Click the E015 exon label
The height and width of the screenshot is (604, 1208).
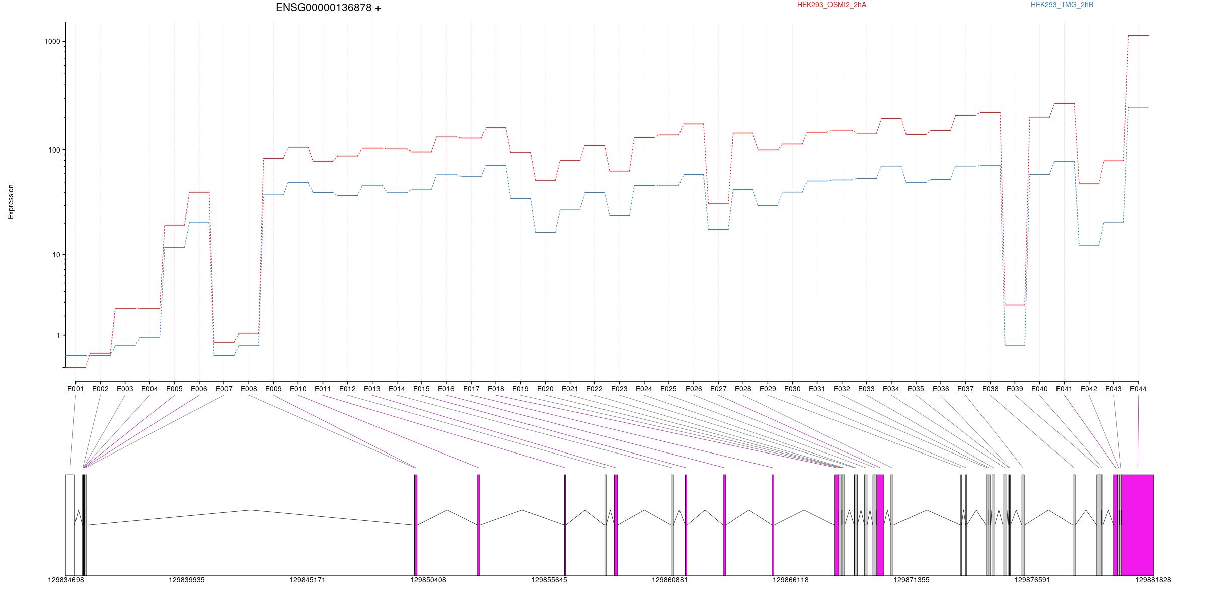[x=421, y=389]
